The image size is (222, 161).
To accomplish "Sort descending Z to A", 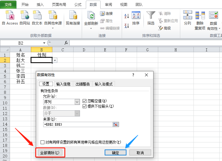I will tap(126, 26).
